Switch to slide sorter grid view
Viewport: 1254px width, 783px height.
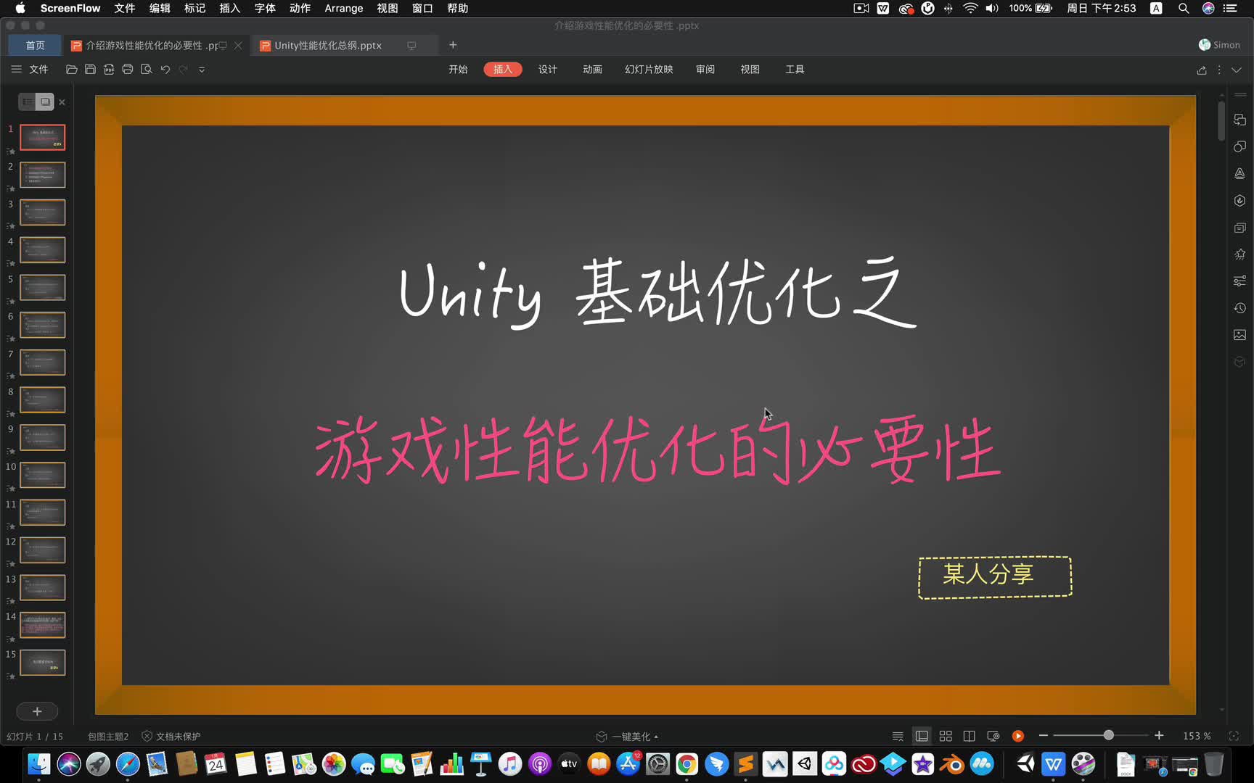tap(946, 736)
